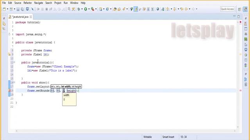Image resolution: width=250 pixels, height=140 pixels.
Task: Select the 'width' proposal in popup
Action: click(66, 95)
